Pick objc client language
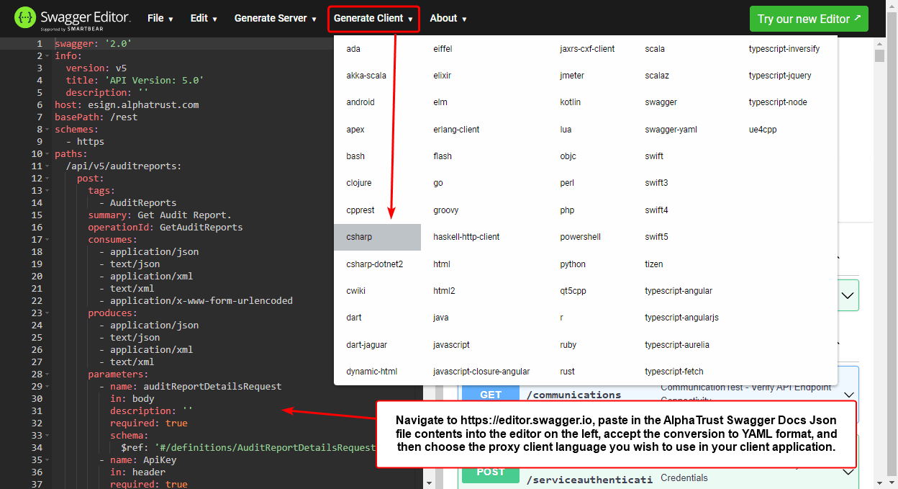This screenshot has height=489, width=898. [568, 156]
